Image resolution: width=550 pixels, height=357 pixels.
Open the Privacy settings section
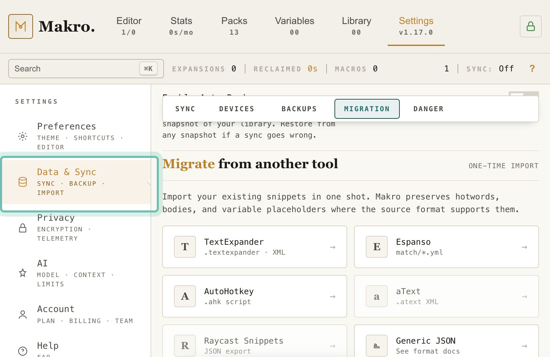coord(76,228)
